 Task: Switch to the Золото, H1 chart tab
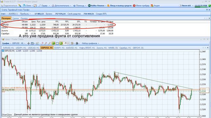pyautogui.click(x=102, y=48)
